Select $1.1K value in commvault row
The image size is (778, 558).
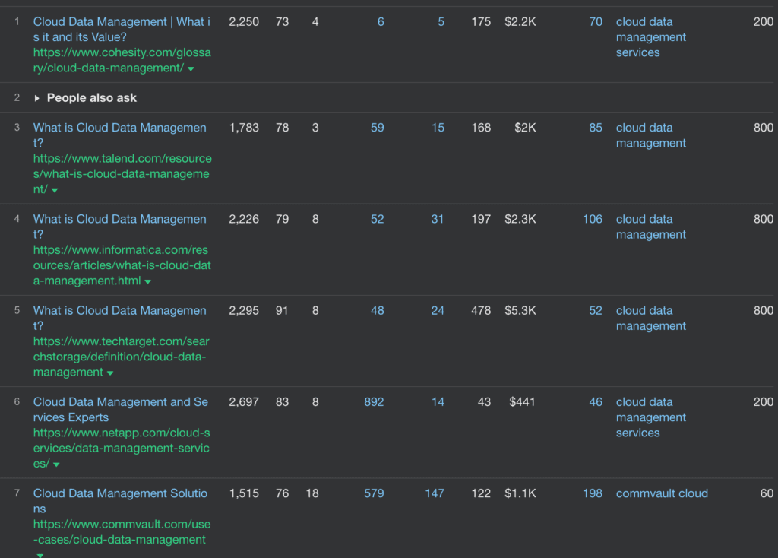pos(520,493)
